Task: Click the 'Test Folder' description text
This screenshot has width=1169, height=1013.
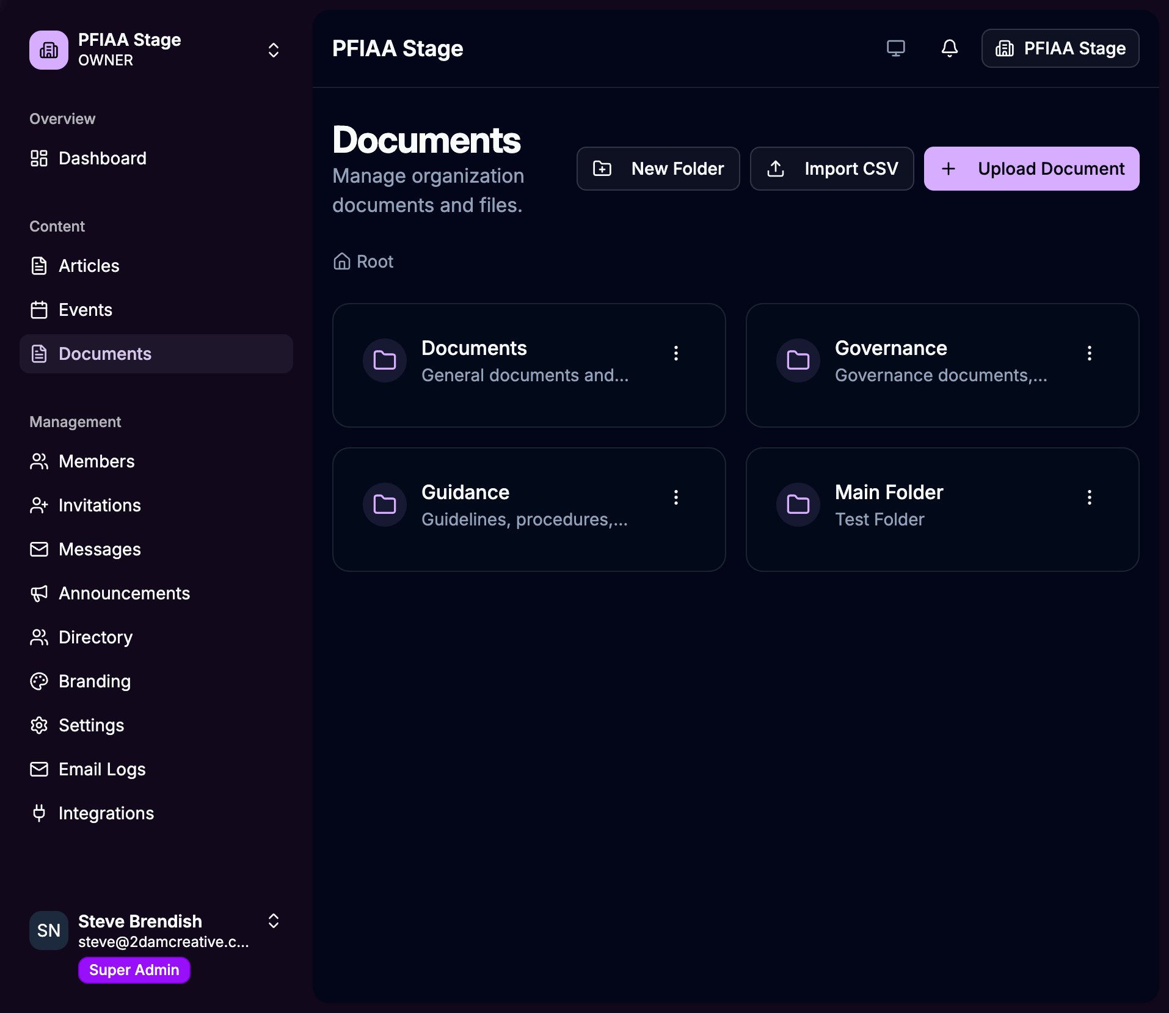Action: pos(879,519)
